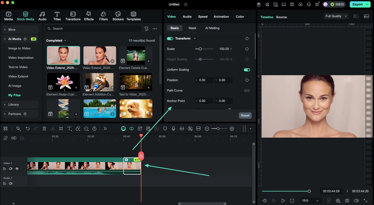Image resolution: width=374 pixels, height=205 pixels.
Task: Click the undo arrow in timeline toolbar
Action: click(x=28, y=129)
